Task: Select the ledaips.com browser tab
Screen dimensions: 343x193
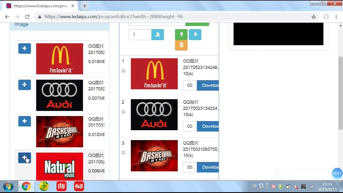Action: [40, 6]
